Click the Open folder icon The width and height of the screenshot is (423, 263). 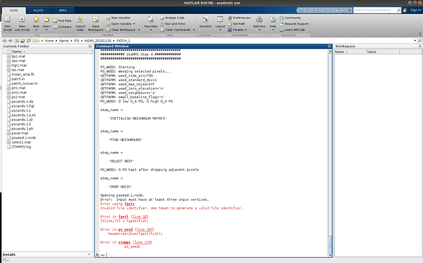coord(47,20)
